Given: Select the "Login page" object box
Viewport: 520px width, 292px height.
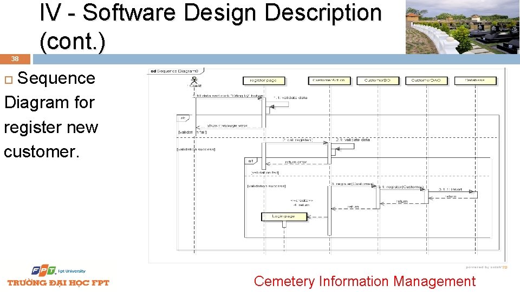Looking at the screenshot, I should point(284,216).
